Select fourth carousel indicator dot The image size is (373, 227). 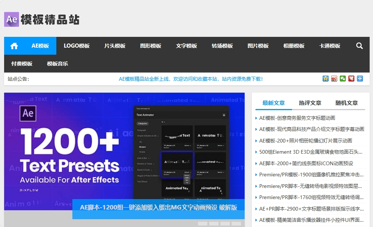click(236, 224)
